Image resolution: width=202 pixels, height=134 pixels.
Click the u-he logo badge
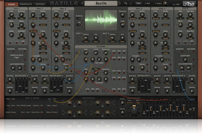pos(189,4)
